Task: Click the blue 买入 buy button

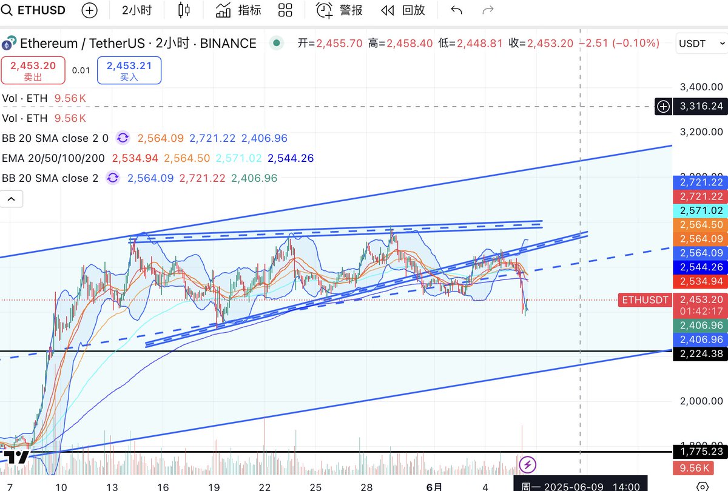Action: [x=129, y=70]
